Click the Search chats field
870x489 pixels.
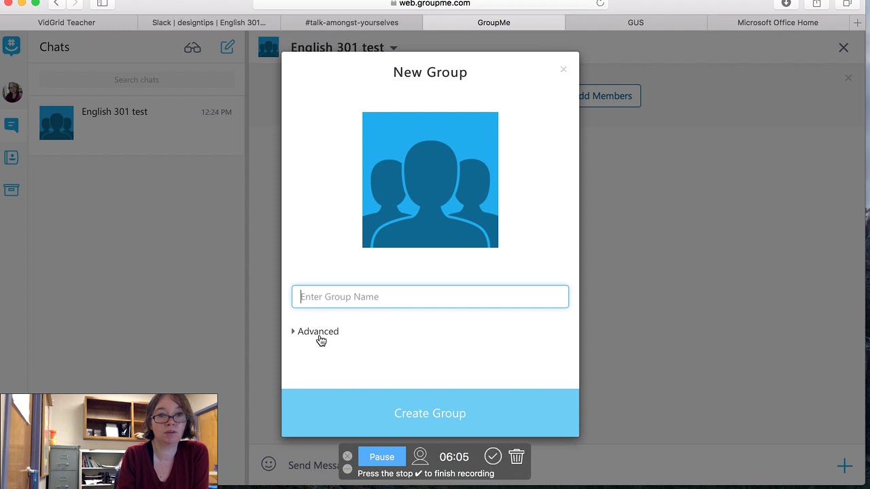pyautogui.click(x=137, y=79)
